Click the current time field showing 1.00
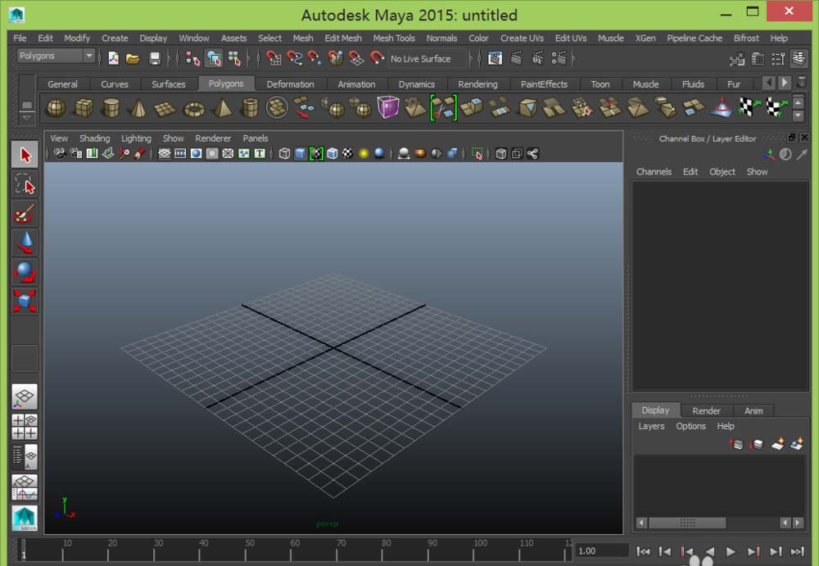The height and width of the screenshot is (566, 819). 601,551
